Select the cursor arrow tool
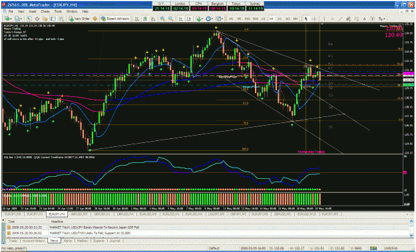Image resolution: width=416 pixels, height=252 pixels. [306, 19]
